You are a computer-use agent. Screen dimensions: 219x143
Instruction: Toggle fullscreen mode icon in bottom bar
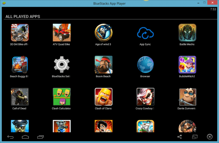pyautogui.click(x=195, y=137)
